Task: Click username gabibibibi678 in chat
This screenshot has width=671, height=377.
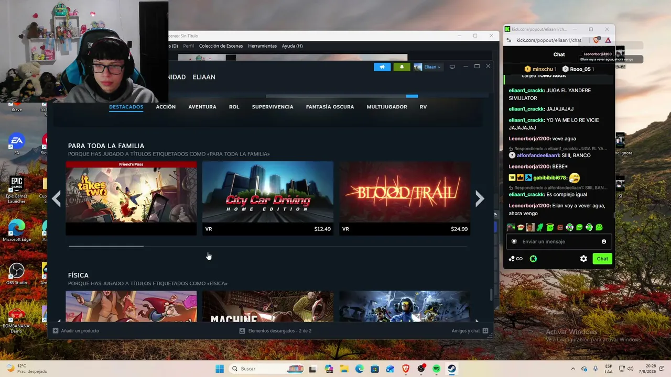Action: point(550,178)
